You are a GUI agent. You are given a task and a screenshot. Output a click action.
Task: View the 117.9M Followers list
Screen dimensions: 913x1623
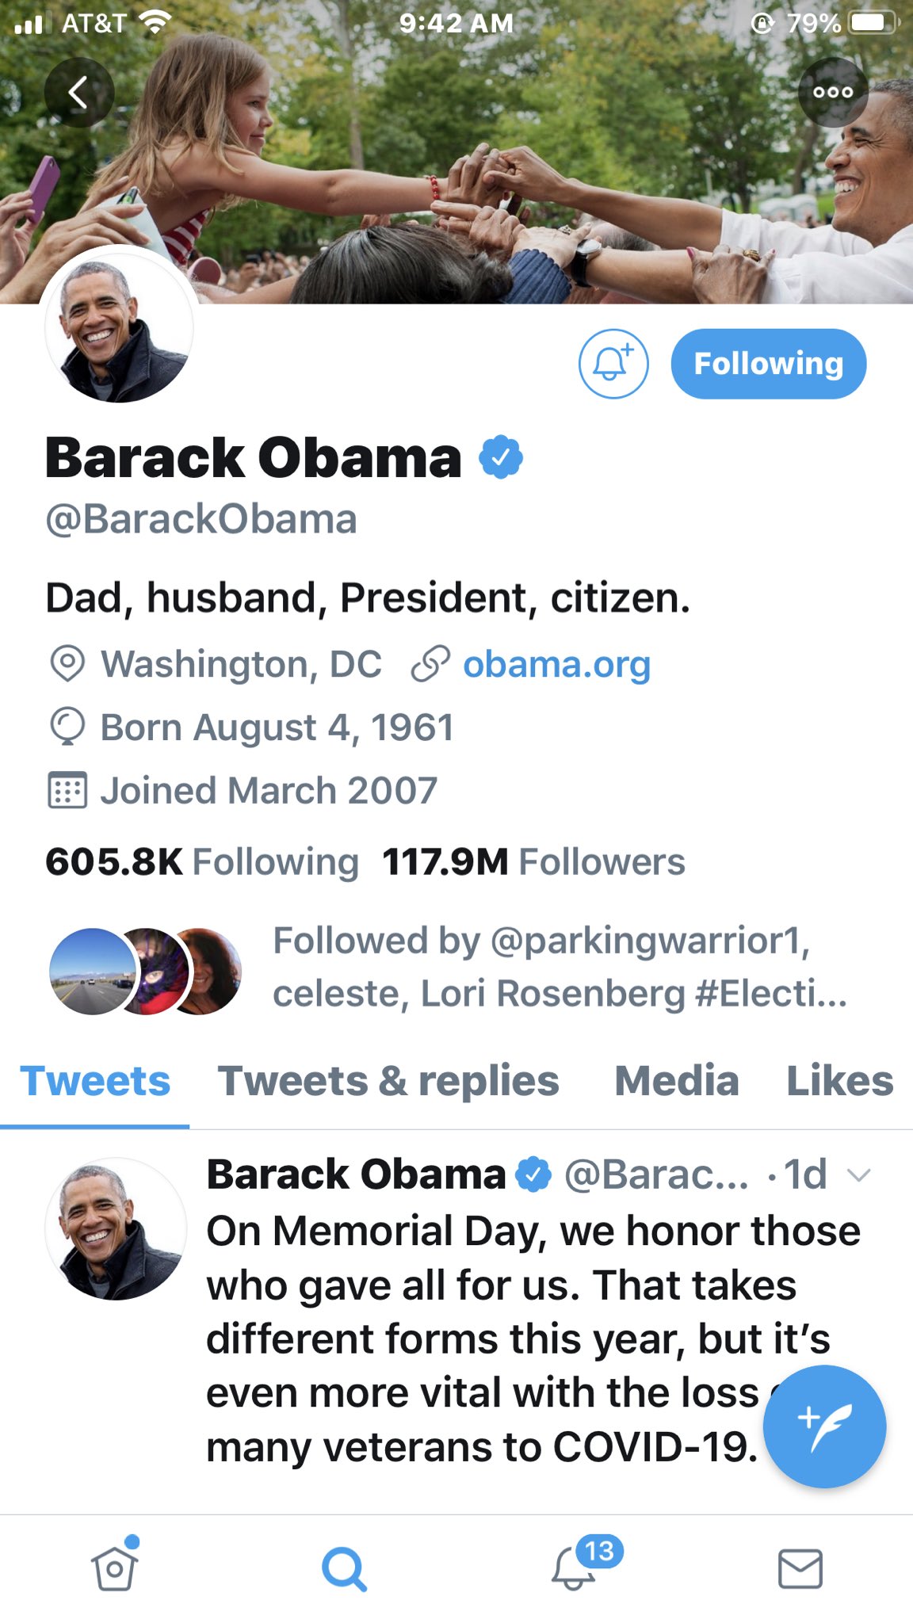533,861
